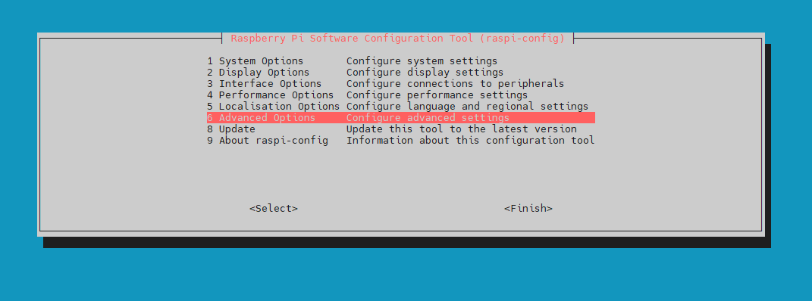The width and height of the screenshot is (812, 301).
Task: Select Localisation Options in the menu
Action: pos(401,107)
